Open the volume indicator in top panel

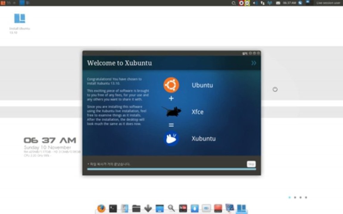coord(255,3)
